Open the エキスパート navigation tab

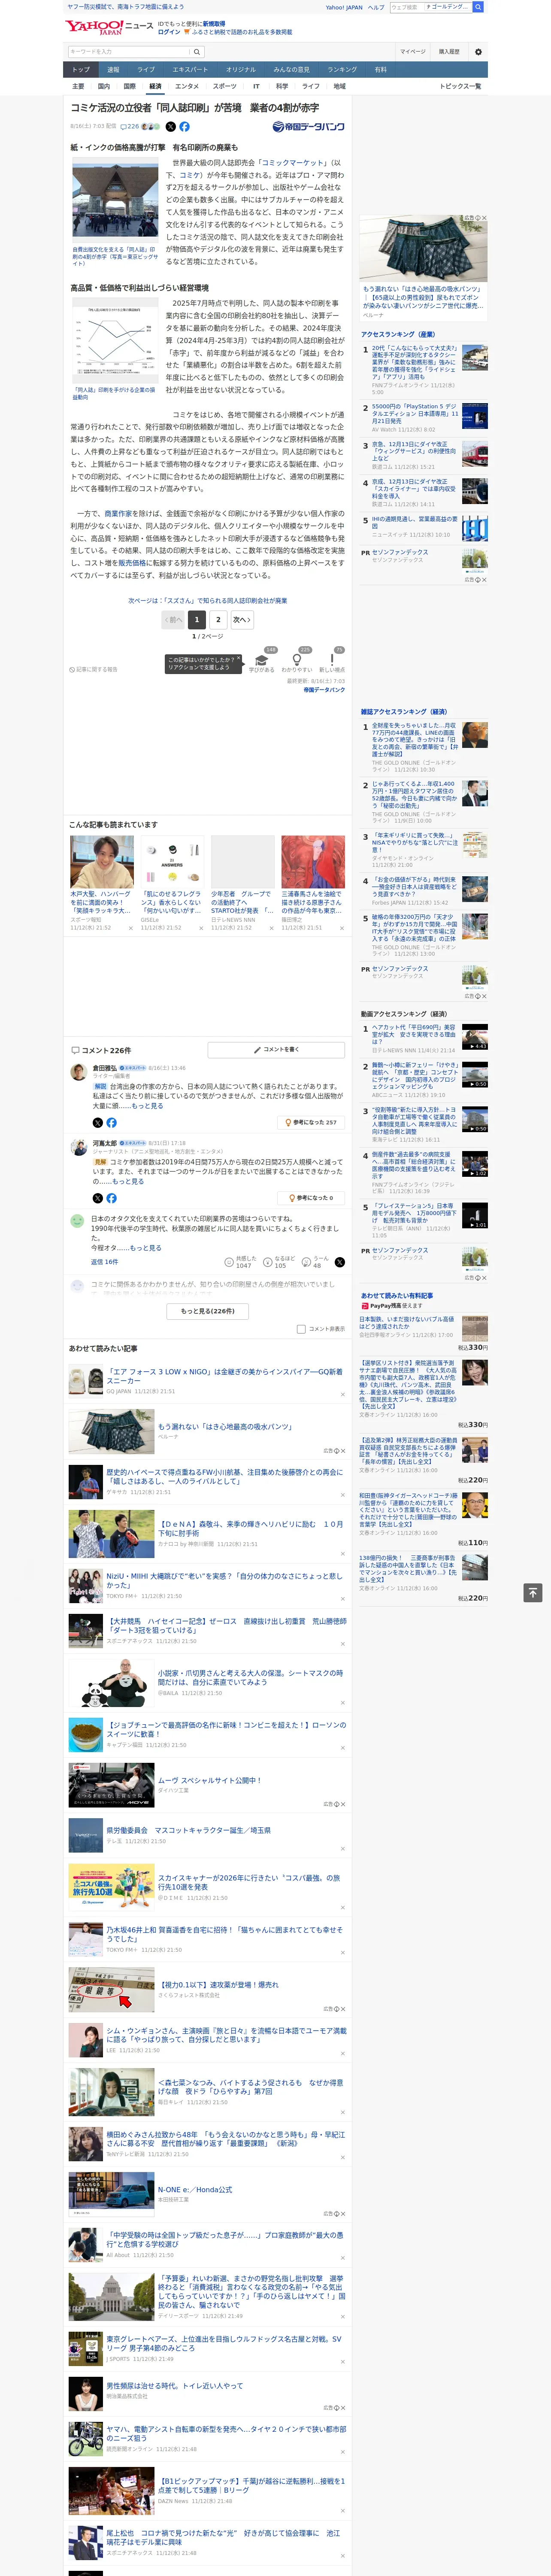point(190,70)
